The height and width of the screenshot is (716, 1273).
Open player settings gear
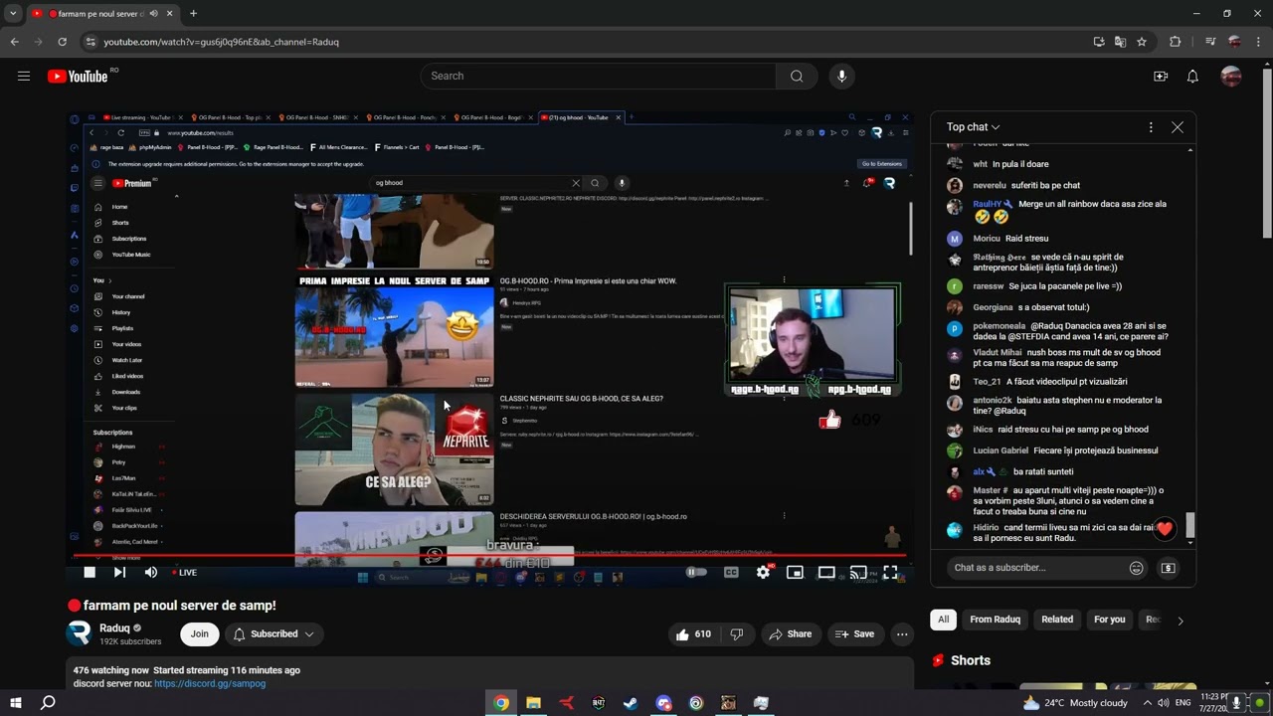click(x=763, y=572)
